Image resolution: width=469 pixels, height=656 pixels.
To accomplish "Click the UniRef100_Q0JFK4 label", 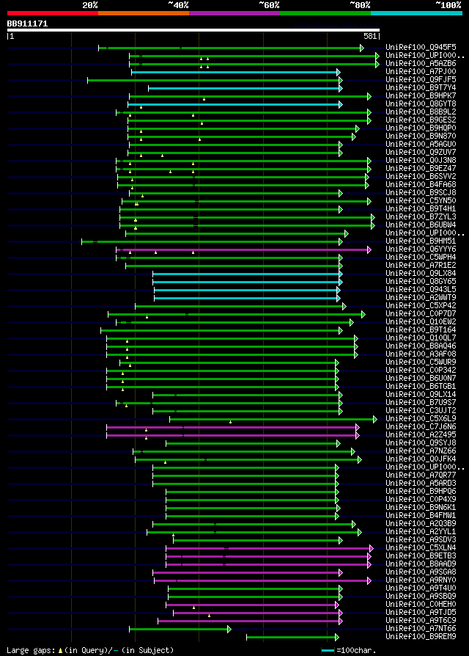I will tap(421, 459).
